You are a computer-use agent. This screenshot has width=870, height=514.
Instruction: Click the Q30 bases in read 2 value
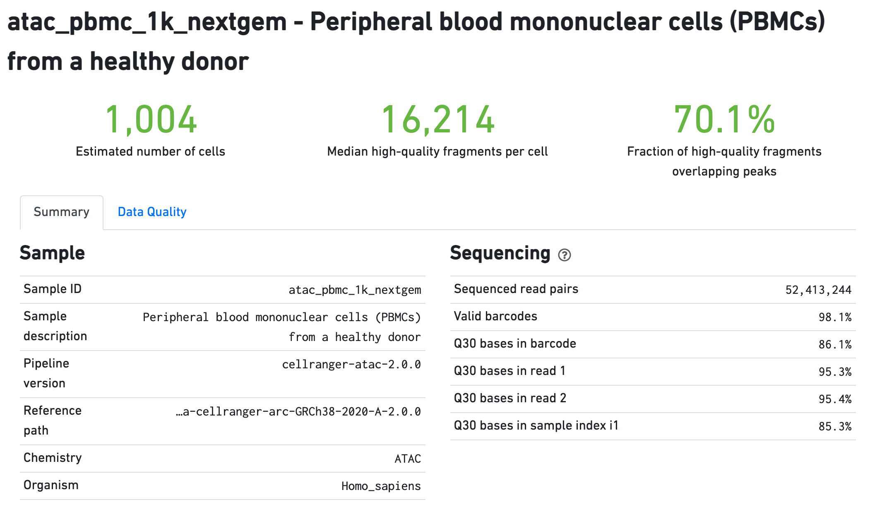pyautogui.click(x=835, y=399)
